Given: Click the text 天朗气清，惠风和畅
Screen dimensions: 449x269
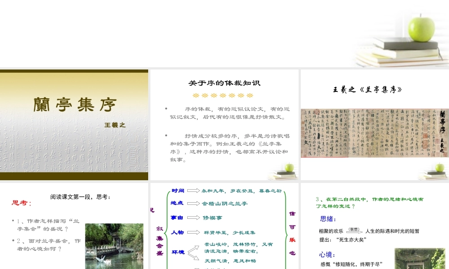Looking at the screenshot, I should pyautogui.click(x=230, y=261).
